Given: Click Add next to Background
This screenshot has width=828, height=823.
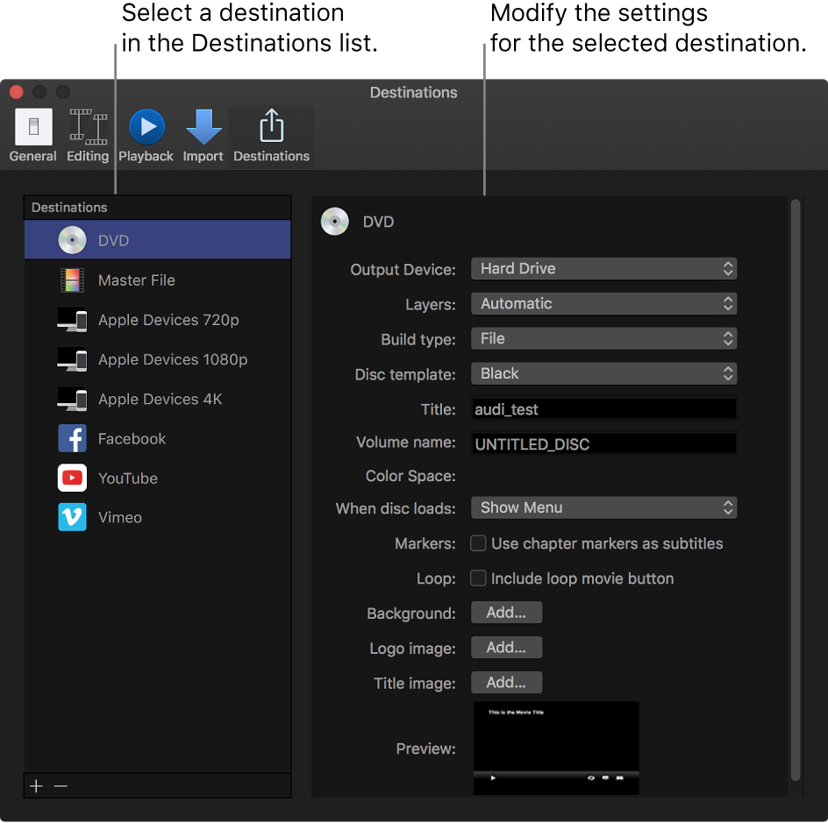Looking at the screenshot, I should tap(506, 612).
